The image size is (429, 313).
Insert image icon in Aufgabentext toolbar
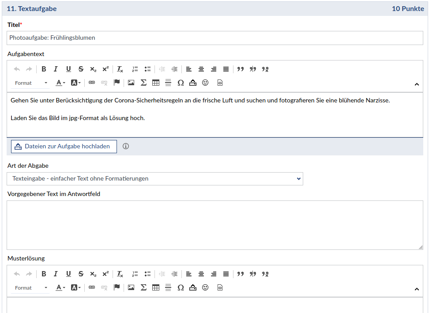pos(131,83)
